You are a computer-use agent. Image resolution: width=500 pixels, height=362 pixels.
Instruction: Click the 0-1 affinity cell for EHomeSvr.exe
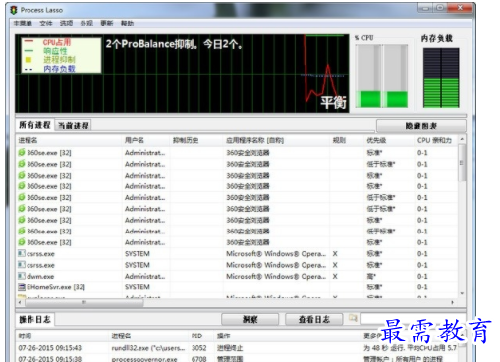[x=422, y=287]
